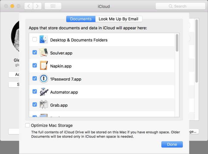The image size is (208, 154).
Task: Disable 1Password 7.app iCloud storage
Action: (x=35, y=78)
